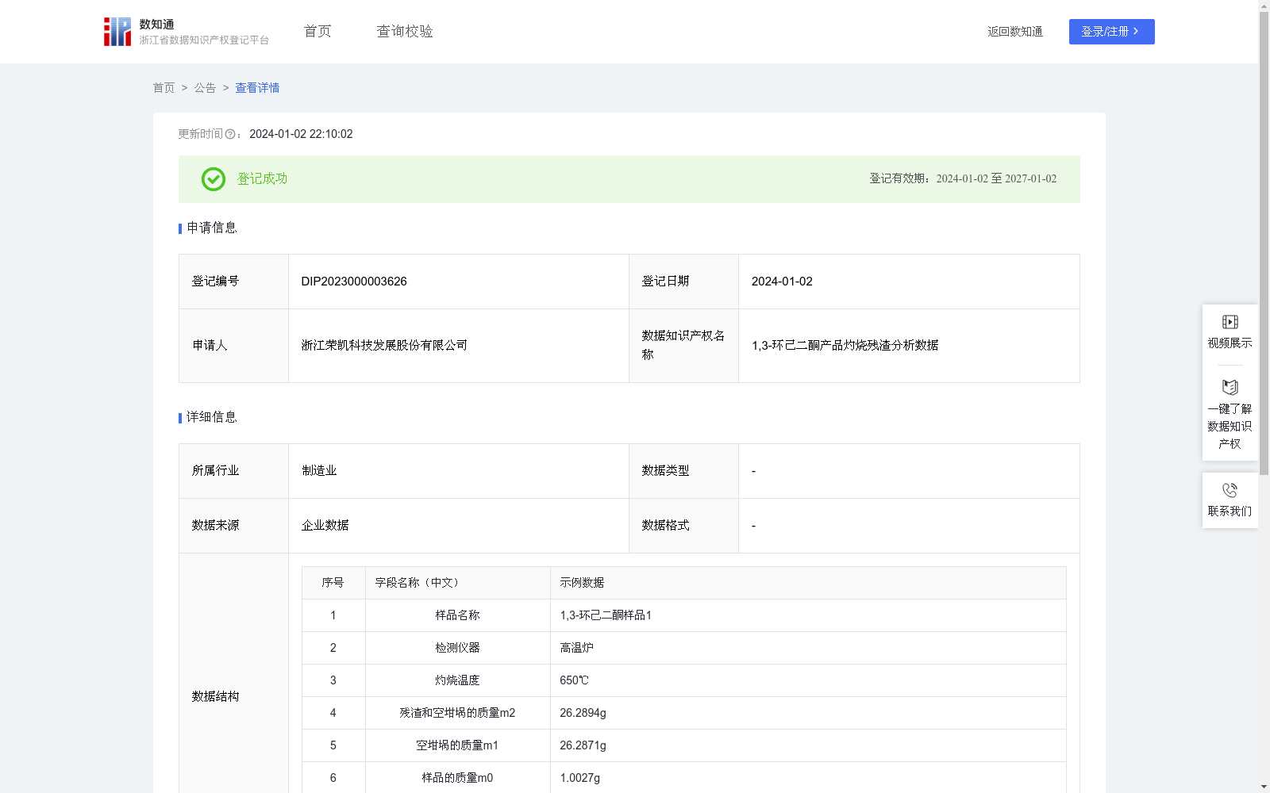Click 查看详情 in the breadcrumb

257,88
